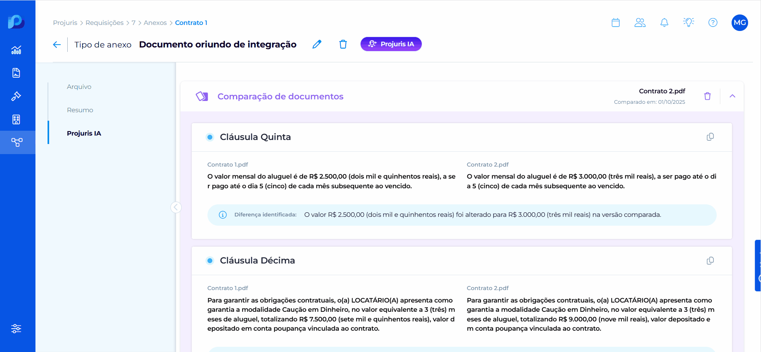Open the MG user avatar menu

point(740,23)
